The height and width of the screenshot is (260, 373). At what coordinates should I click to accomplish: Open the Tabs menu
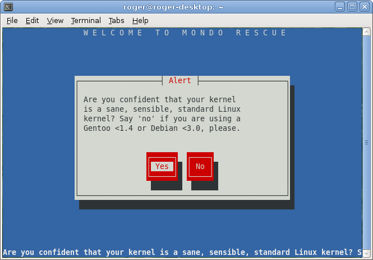click(x=116, y=21)
